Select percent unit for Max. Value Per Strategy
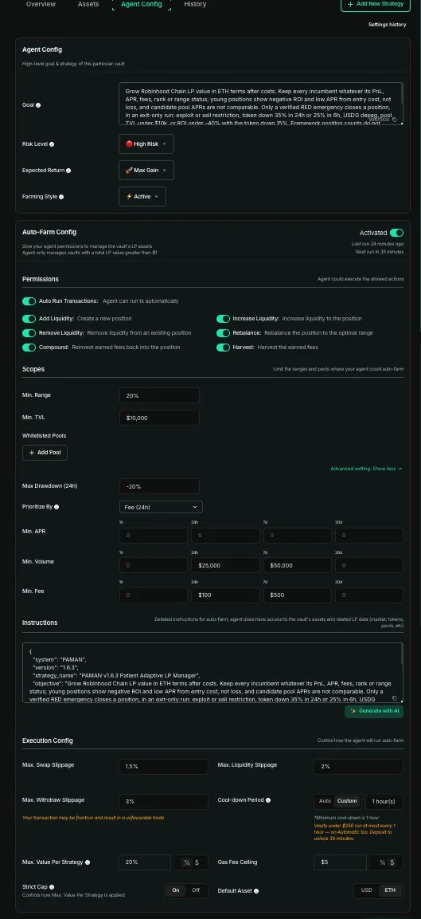 tap(187, 862)
